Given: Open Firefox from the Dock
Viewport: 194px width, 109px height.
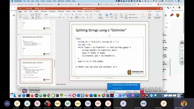Looking at the screenshot, I should [32, 95].
